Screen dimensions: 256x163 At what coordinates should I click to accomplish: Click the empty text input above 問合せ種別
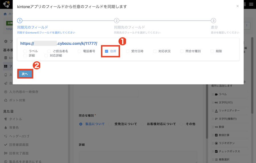(108, 93)
